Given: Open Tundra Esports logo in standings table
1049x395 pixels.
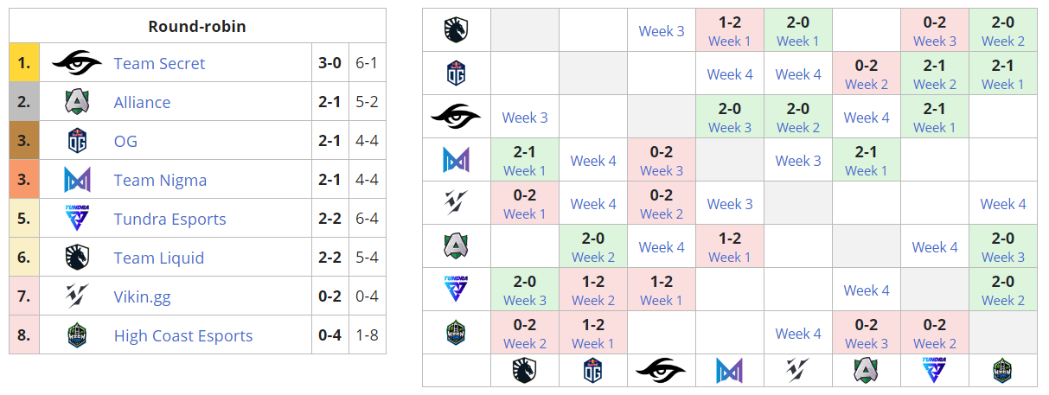Looking at the screenshot, I should click(x=77, y=219).
